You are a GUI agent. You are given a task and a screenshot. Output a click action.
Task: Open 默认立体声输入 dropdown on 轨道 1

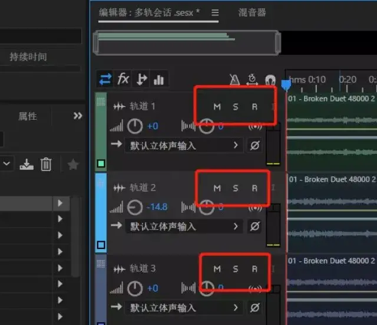click(x=184, y=146)
